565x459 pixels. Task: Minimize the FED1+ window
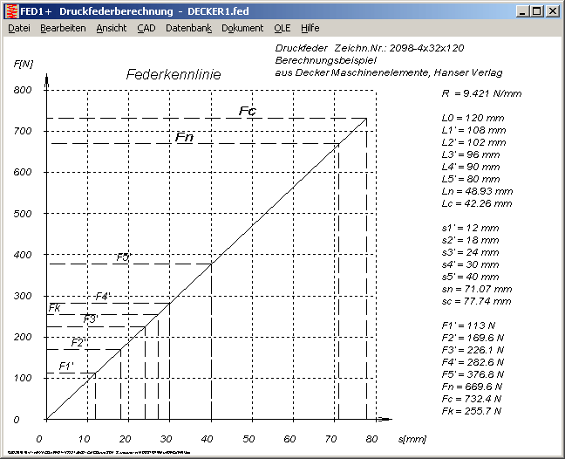pos(522,11)
